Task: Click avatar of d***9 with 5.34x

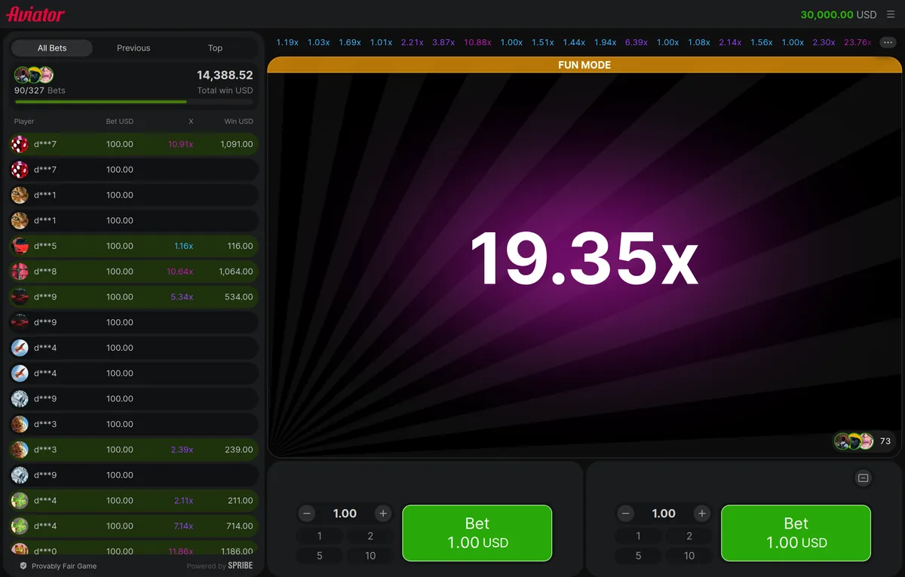Action: click(20, 297)
